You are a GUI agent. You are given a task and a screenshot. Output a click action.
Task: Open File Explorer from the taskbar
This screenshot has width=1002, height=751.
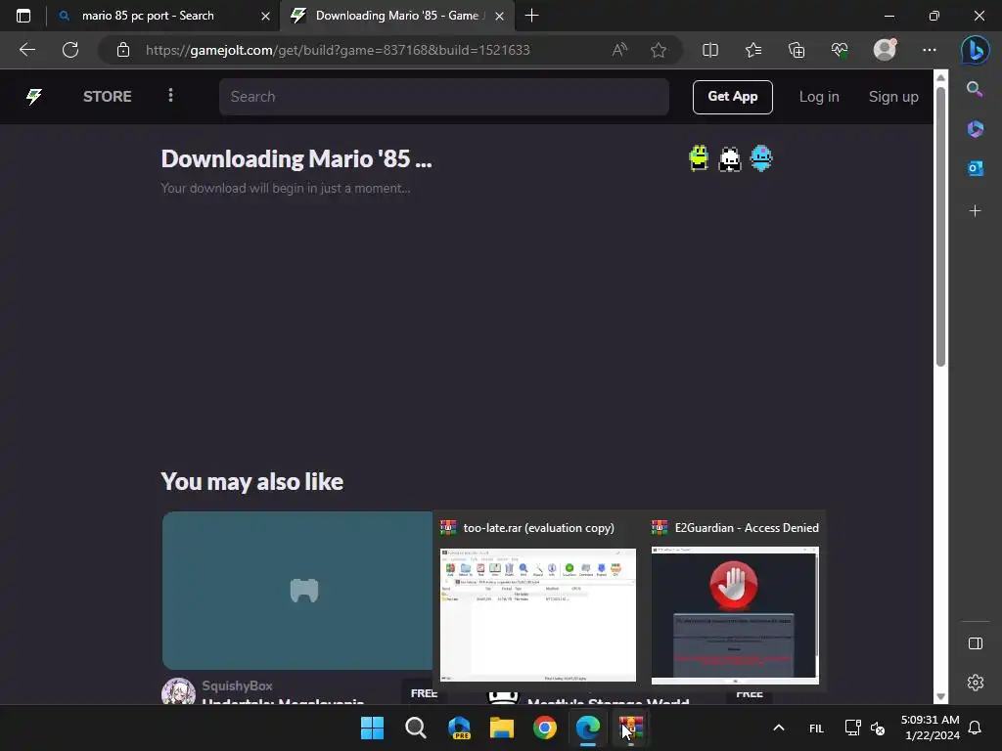point(502,728)
